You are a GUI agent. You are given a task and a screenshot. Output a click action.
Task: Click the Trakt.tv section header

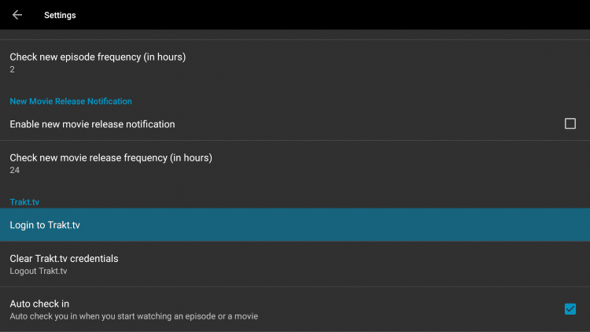(x=24, y=202)
